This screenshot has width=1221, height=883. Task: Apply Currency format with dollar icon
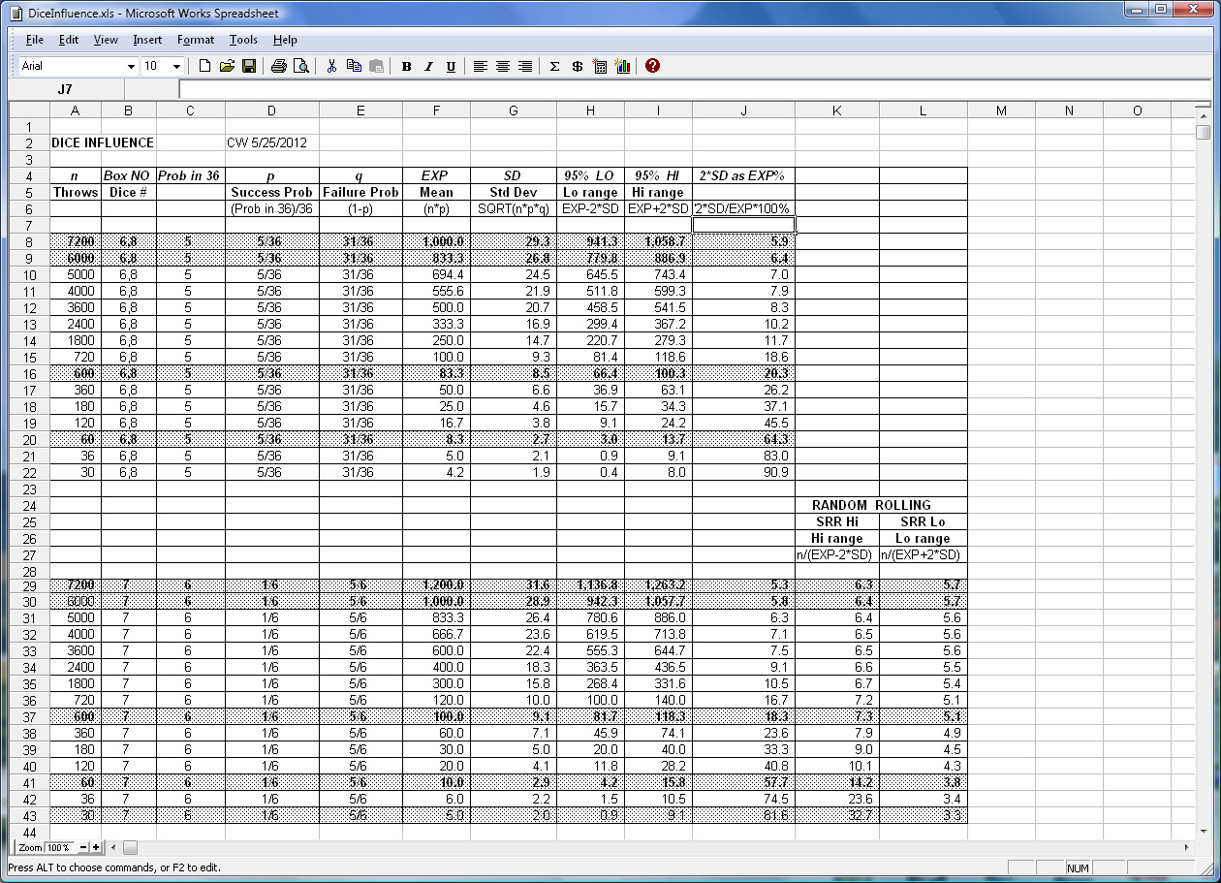tap(578, 66)
